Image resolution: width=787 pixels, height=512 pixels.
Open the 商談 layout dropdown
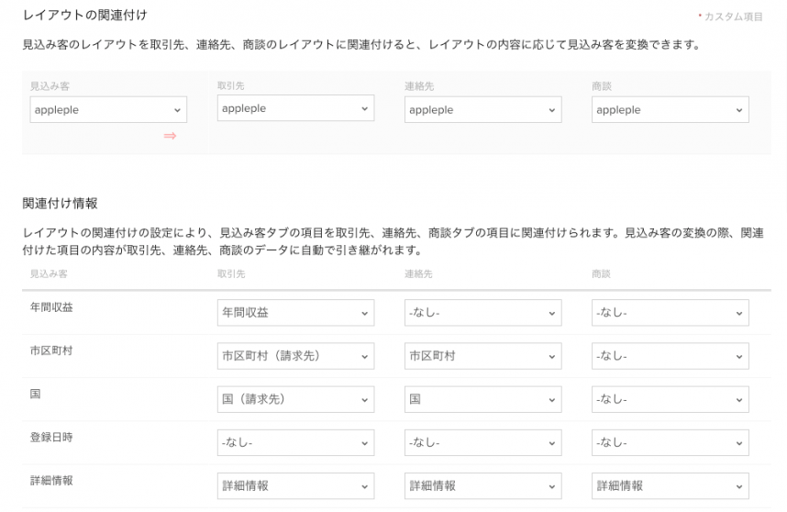click(x=670, y=110)
